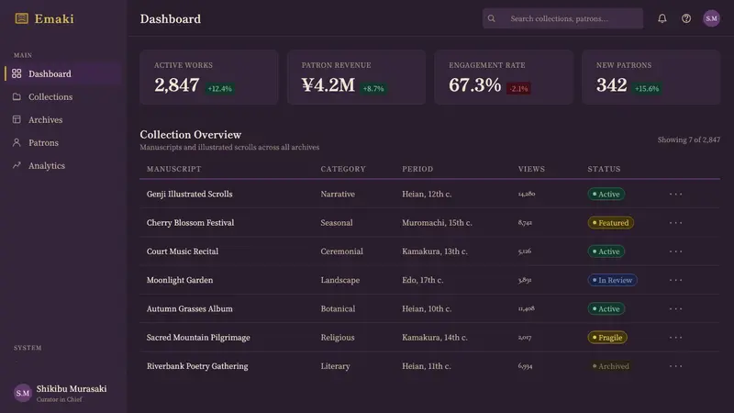Screen dimensions: 734x413
Task: Go to Dashboard in sidebar menu
Action: tap(63, 73)
